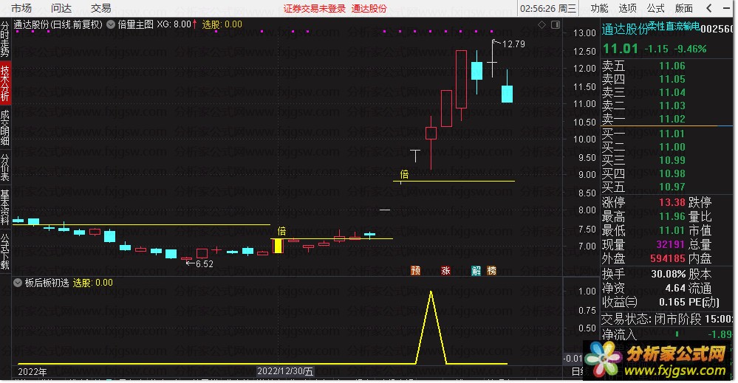Click the yellow 倍 volume-doubling candlestick
This screenshot has width=738, height=383.
pyautogui.click(x=279, y=246)
